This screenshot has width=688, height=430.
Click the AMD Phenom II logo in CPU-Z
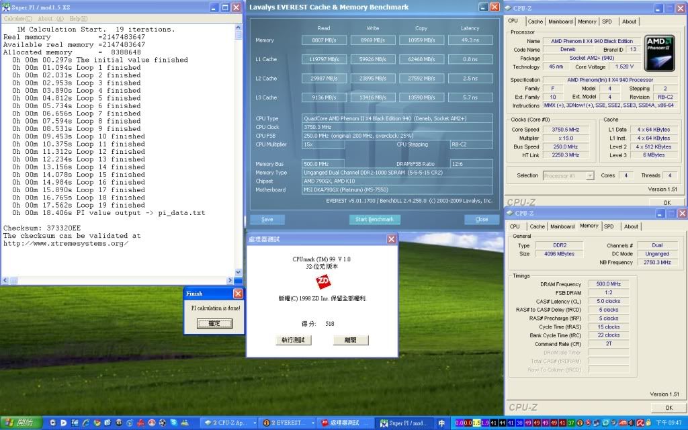pos(659,54)
